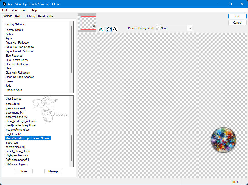
Task: Select the Blue Flattened preset
Action: pyautogui.click(x=14, y=56)
